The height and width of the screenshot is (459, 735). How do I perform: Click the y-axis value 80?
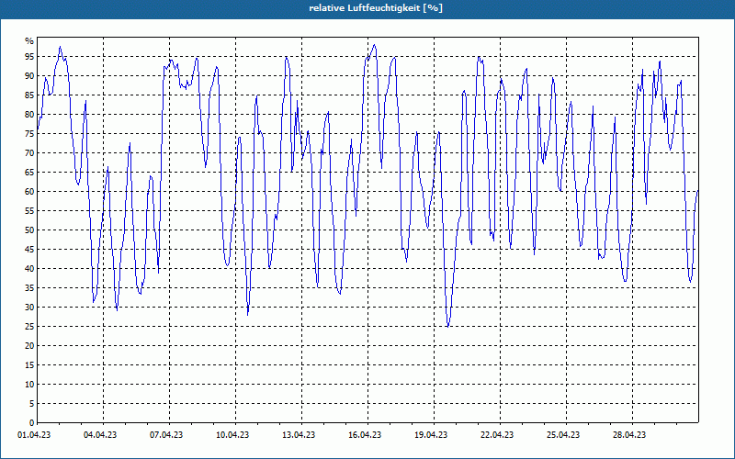tap(29, 114)
